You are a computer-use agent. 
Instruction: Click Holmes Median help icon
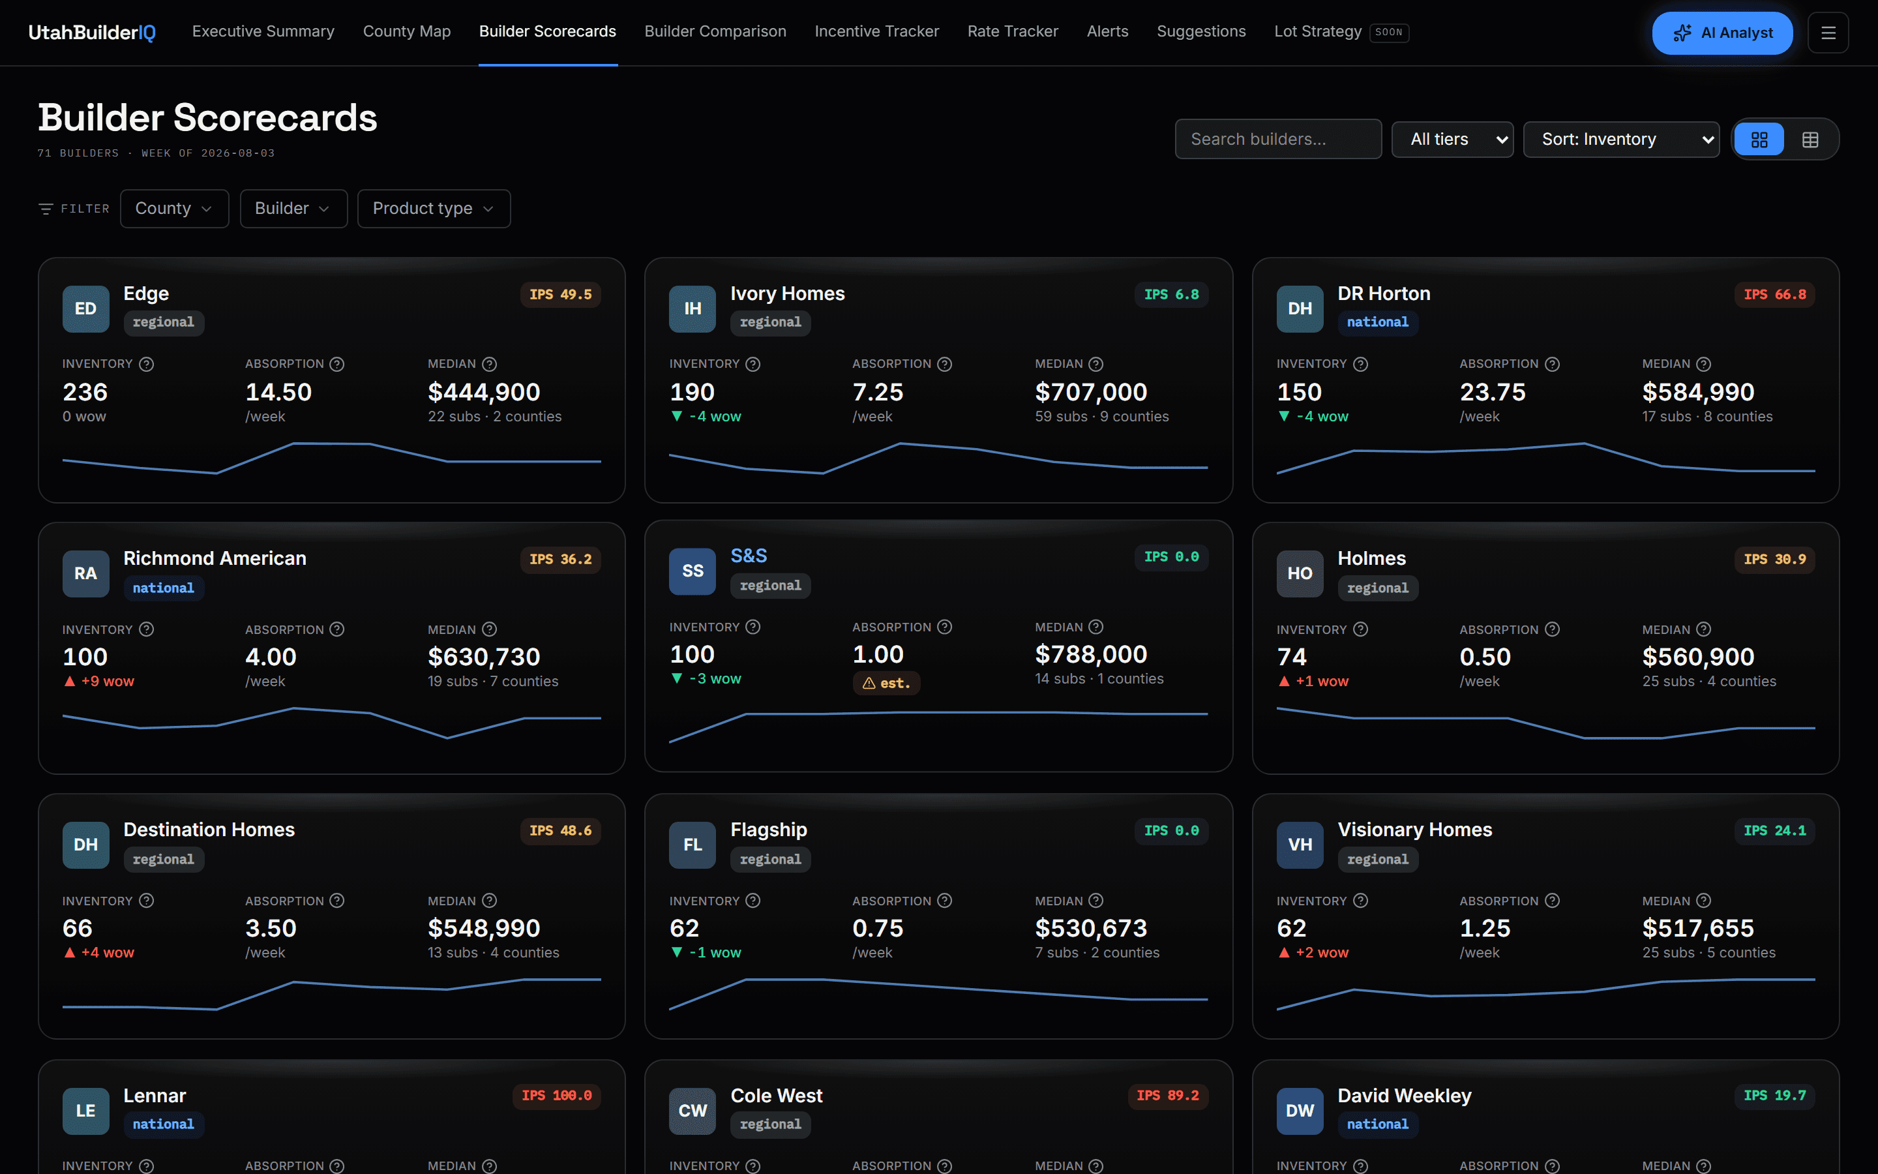(x=1703, y=629)
